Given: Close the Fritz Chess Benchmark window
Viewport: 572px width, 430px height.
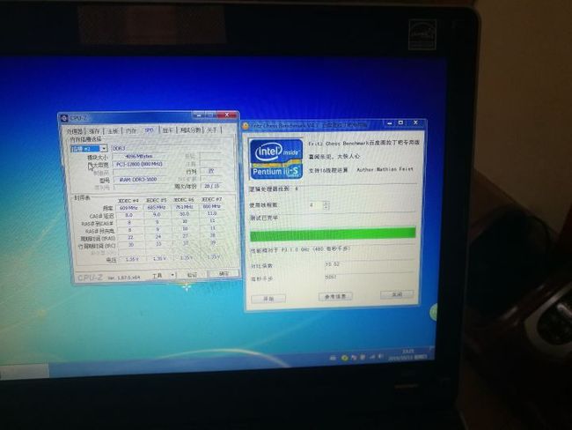Looking at the screenshot, I should (x=415, y=122).
